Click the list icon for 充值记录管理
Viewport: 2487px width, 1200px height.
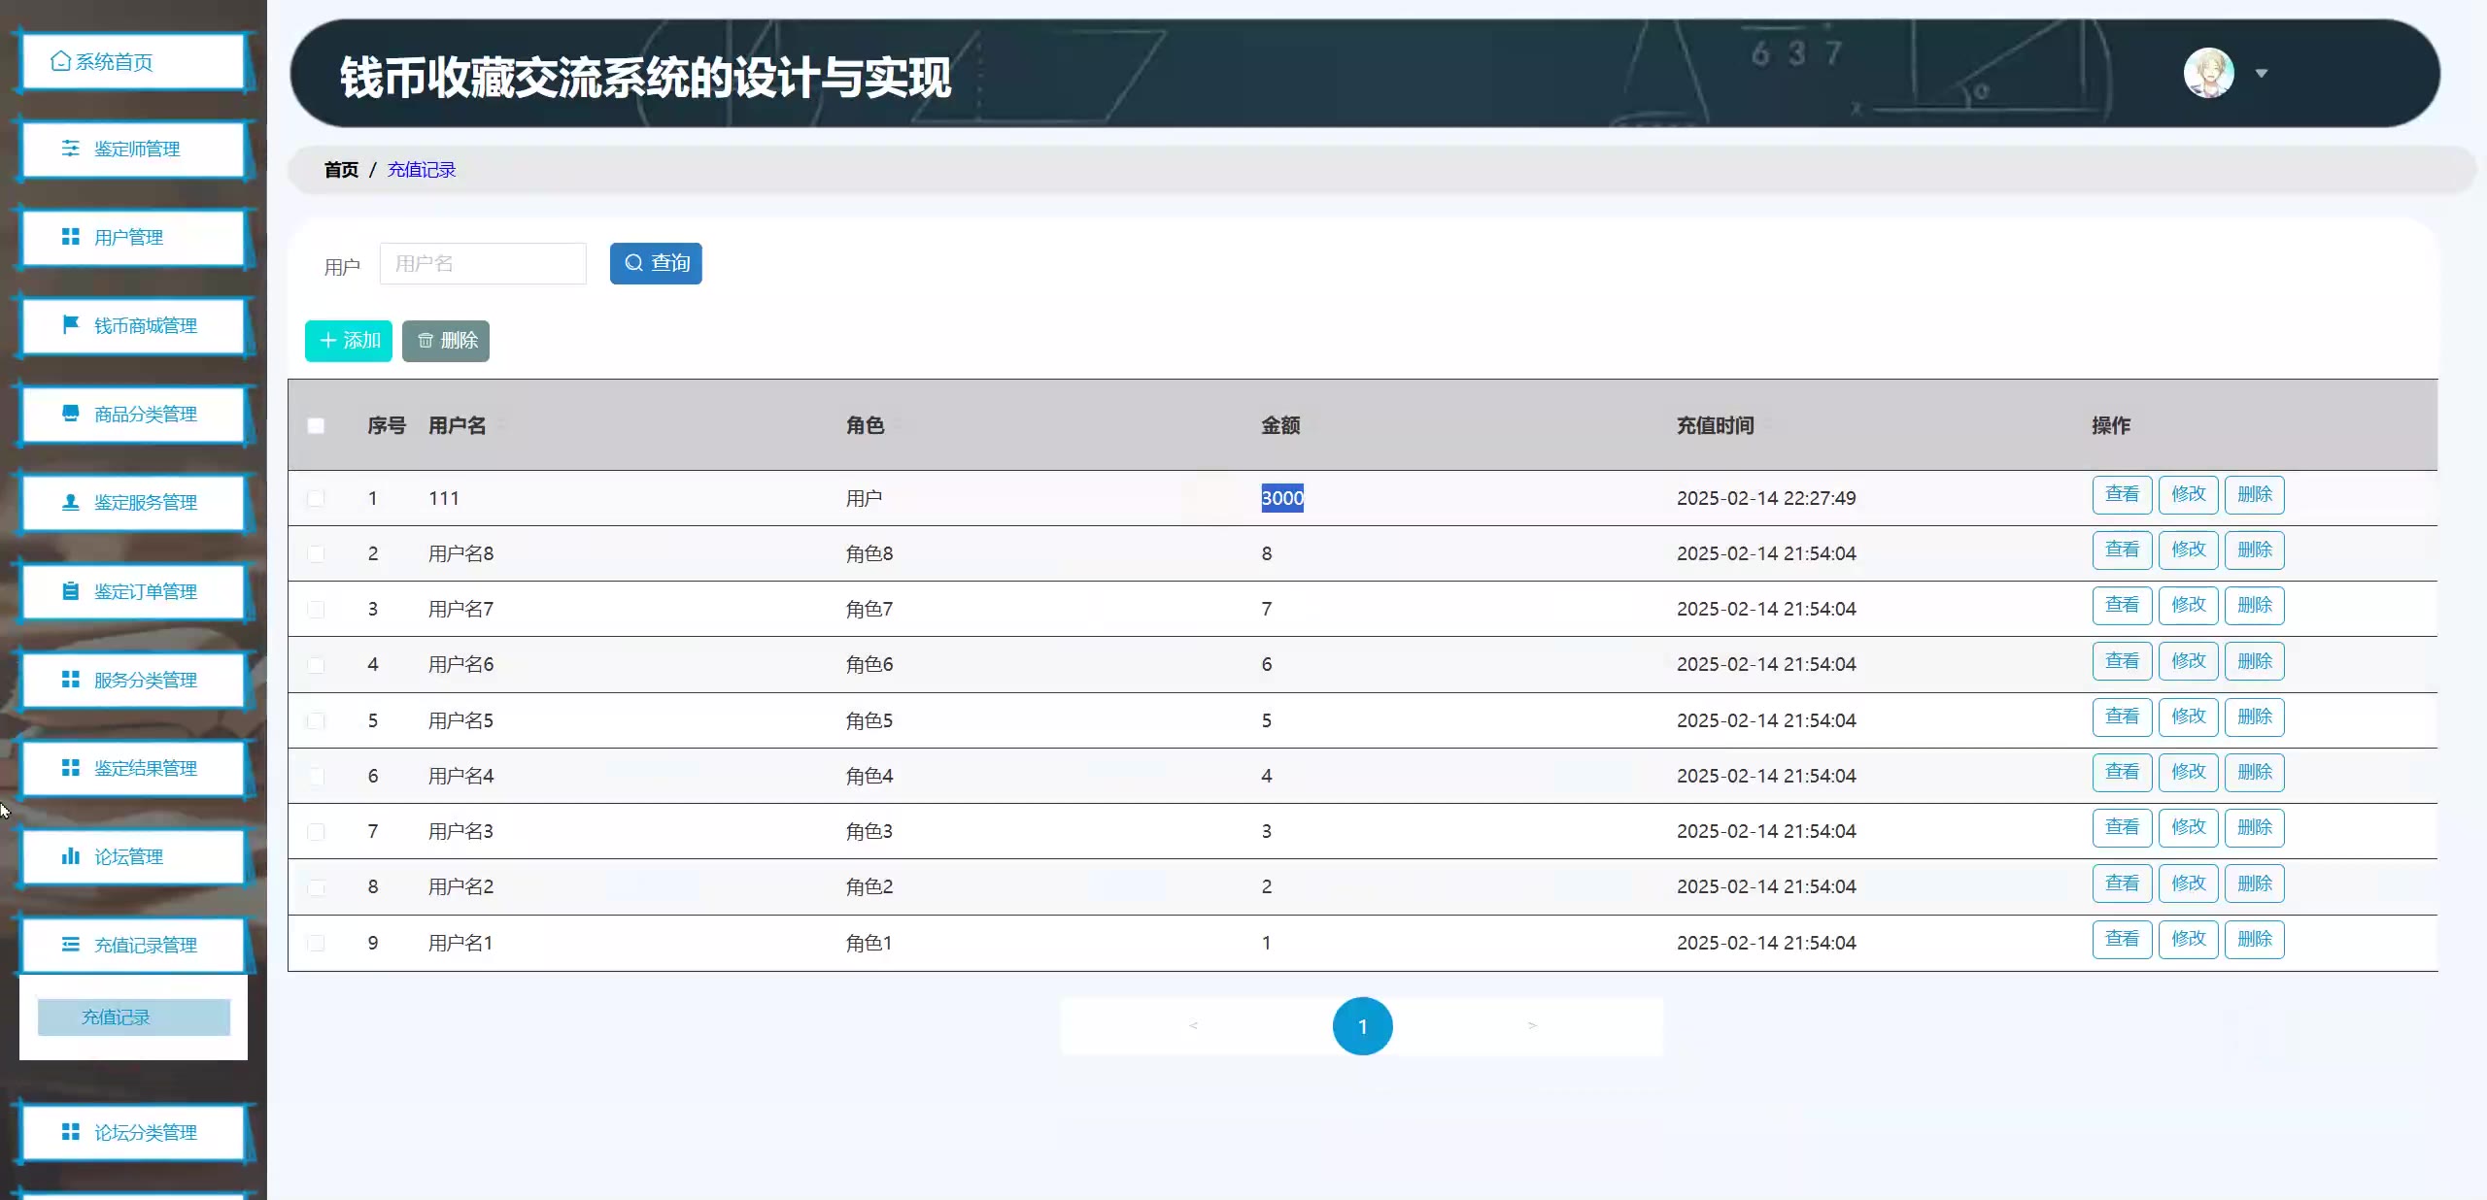71,945
